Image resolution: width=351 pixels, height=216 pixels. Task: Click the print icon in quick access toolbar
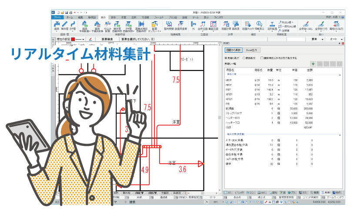click(x=71, y=13)
